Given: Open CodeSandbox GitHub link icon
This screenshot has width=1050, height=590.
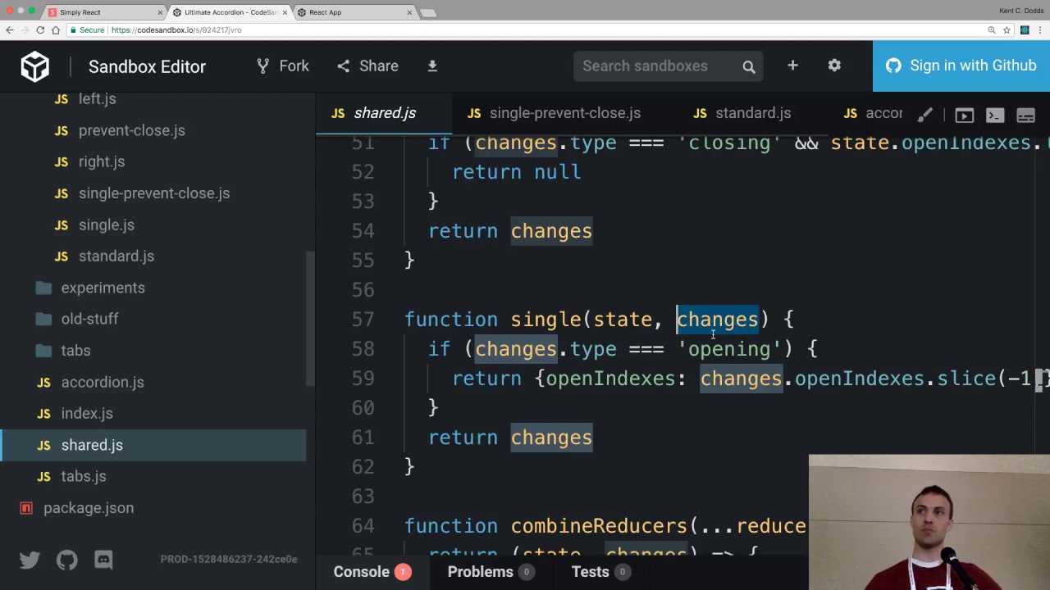Looking at the screenshot, I should point(66,560).
